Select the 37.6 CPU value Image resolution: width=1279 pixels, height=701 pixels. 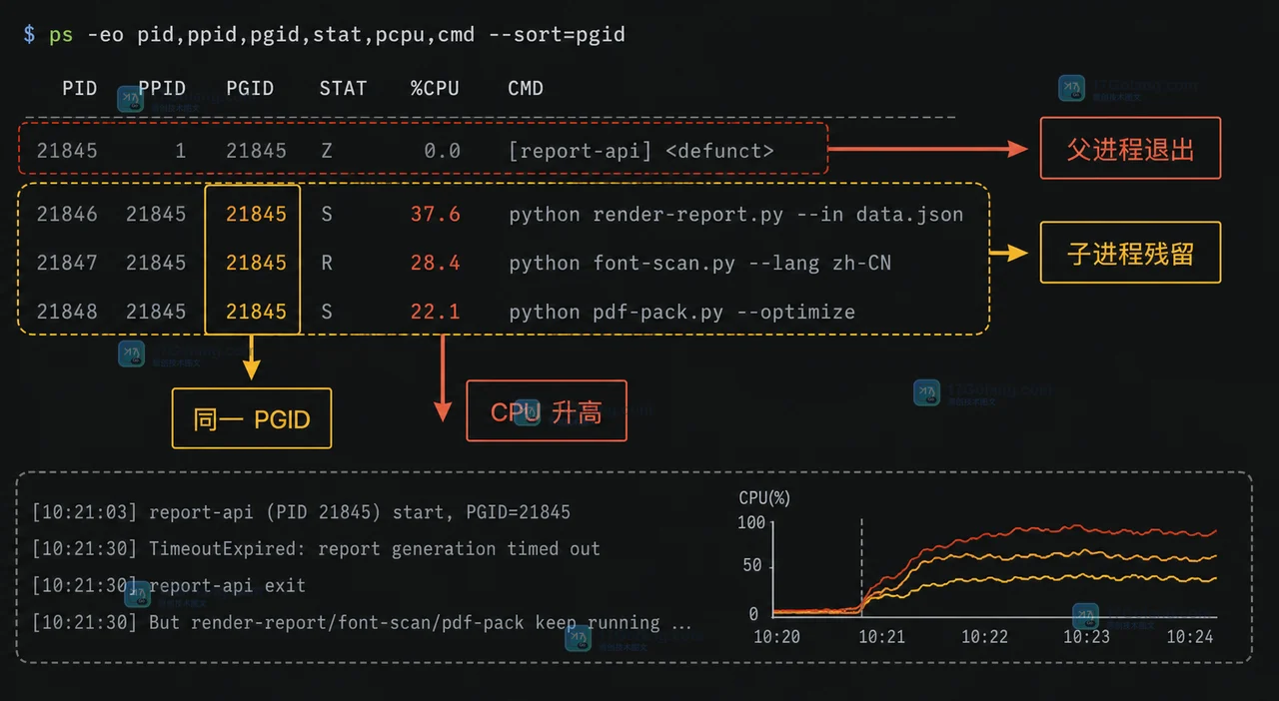(x=436, y=214)
